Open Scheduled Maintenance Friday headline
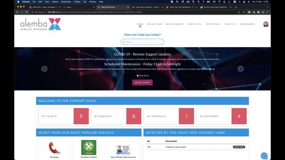 pos(142,64)
